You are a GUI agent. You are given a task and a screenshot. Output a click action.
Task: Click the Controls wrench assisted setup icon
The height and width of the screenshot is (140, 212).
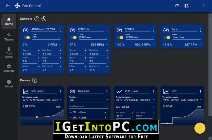[44, 19]
